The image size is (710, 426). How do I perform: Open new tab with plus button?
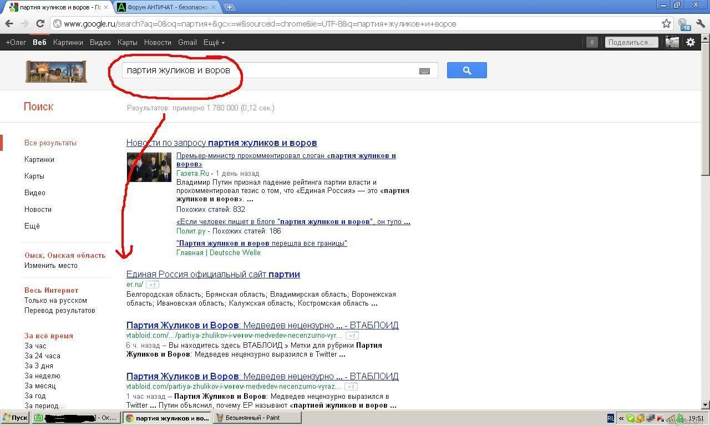229,7
